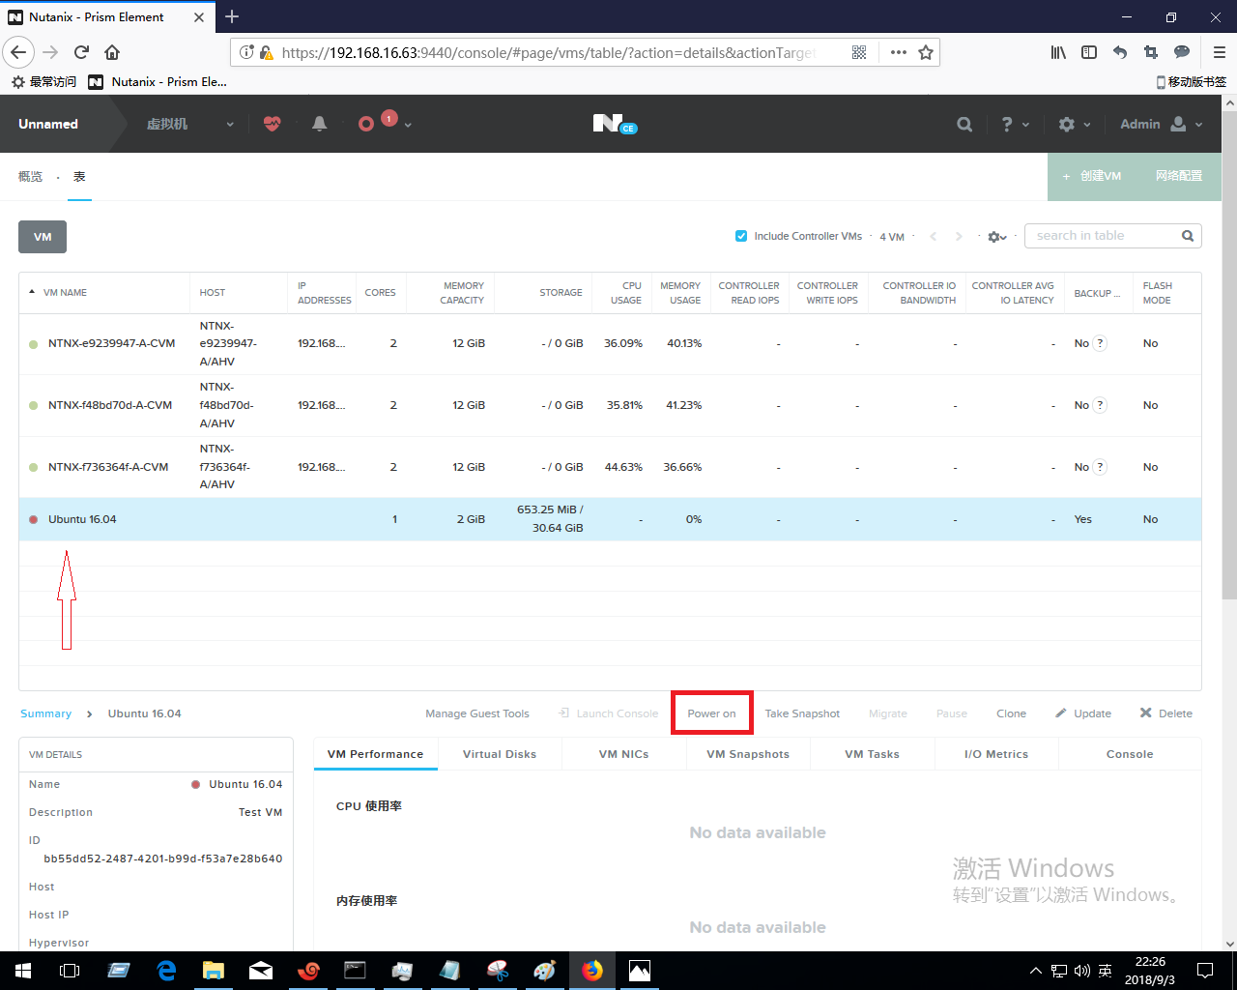Image resolution: width=1237 pixels, height=990 pixels.
Task: Open the Console tab
Action: click(1130, 754)
